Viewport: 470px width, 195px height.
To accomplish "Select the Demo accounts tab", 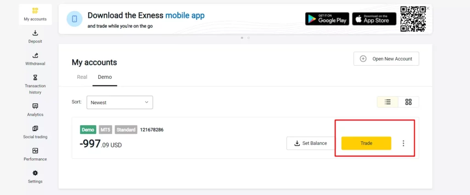I will click(105, 77).
